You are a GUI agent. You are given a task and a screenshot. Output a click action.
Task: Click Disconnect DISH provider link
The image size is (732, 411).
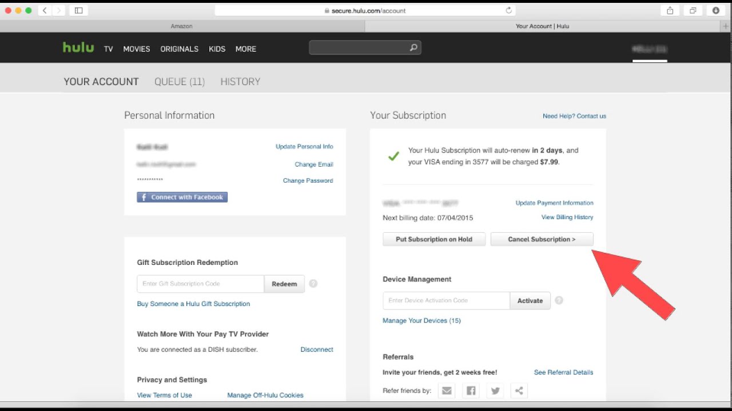click(317, 349)
